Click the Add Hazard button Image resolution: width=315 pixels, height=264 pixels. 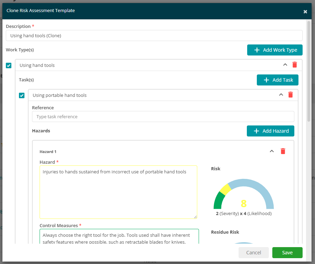pos(270,131)
